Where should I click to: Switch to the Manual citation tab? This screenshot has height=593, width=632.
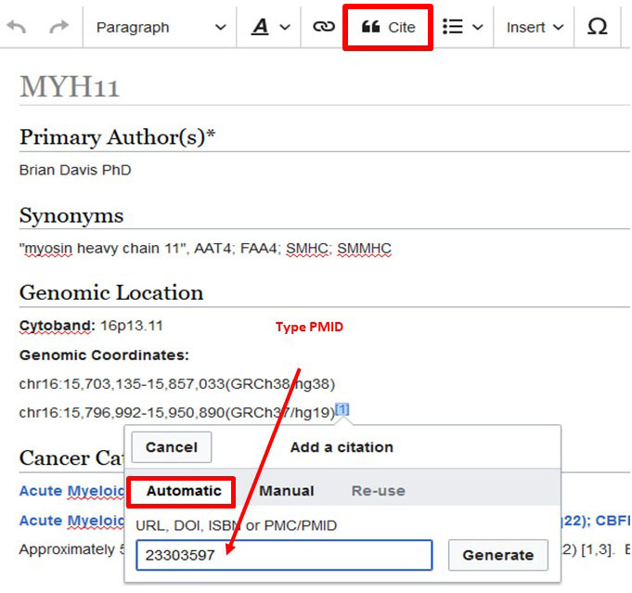pyautogui.click(x=286, y=491)
